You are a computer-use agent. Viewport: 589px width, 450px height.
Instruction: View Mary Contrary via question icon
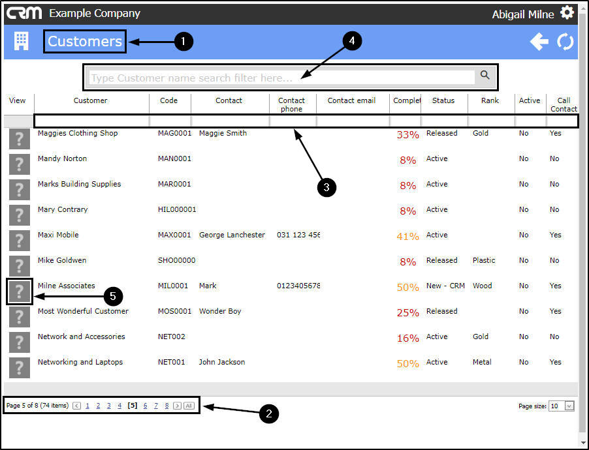click(19, 215)
